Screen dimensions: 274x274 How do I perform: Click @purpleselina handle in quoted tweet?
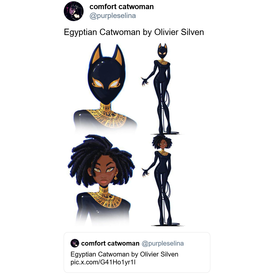coord(163,243)
